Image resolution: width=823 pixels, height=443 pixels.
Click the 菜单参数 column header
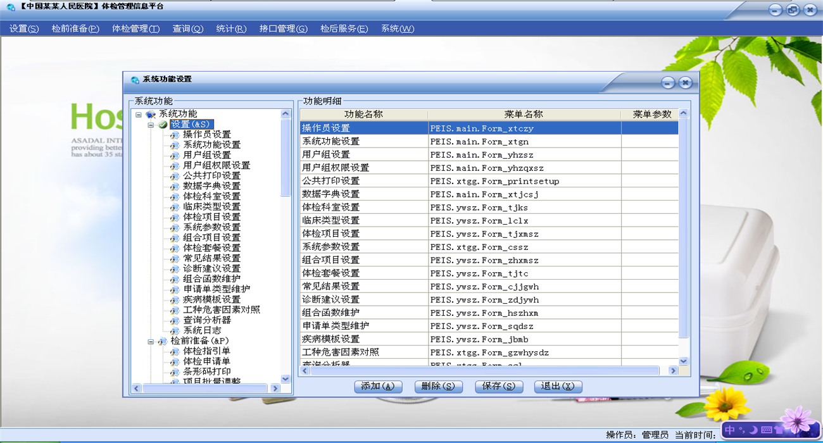pos(650,115)
